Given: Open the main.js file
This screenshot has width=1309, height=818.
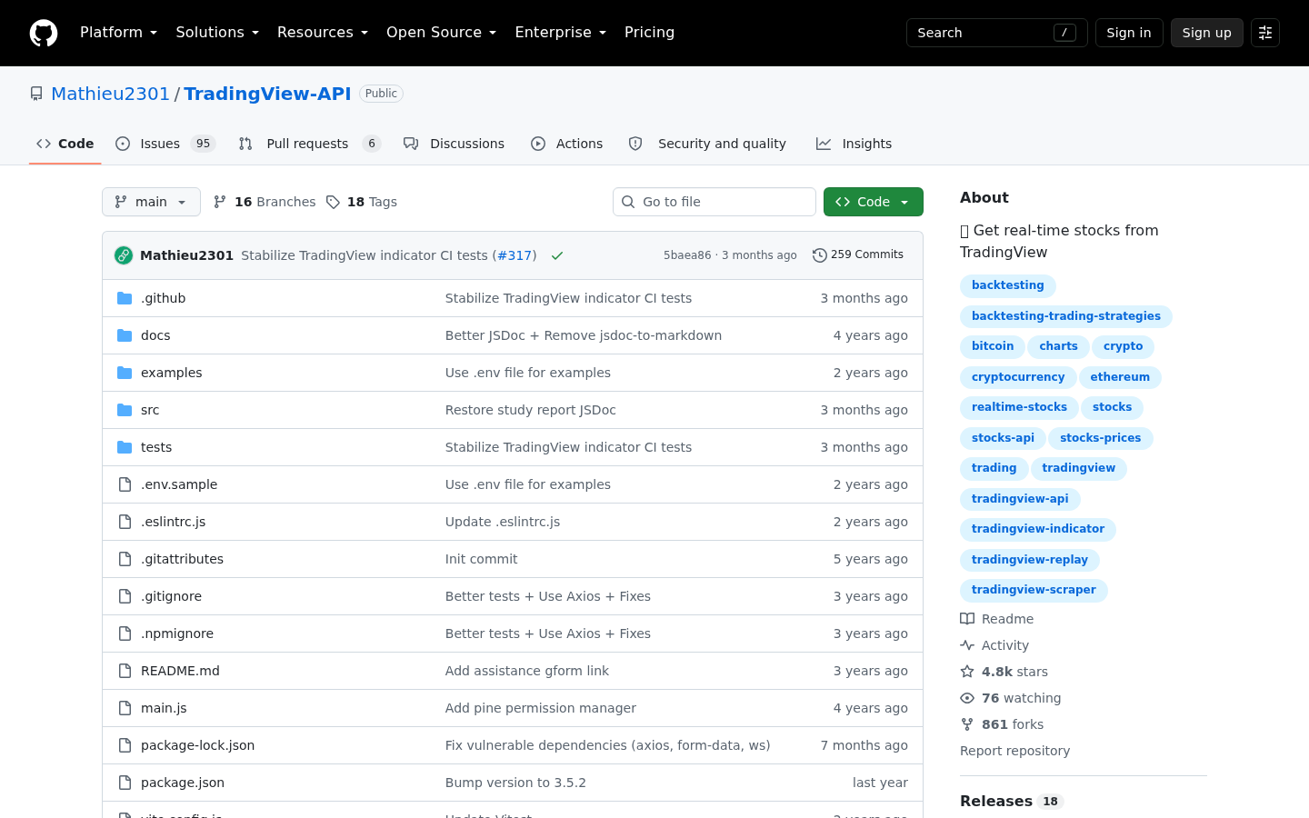Looking at the screenshot, I should pos(164,708).
